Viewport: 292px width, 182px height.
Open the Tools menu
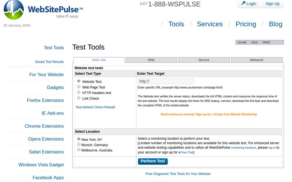176,24
